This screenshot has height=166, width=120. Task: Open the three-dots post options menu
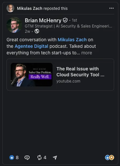coord(112,8)
